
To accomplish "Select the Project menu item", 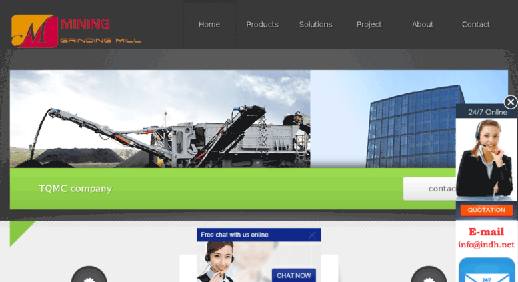I will [x=369, y=25].
